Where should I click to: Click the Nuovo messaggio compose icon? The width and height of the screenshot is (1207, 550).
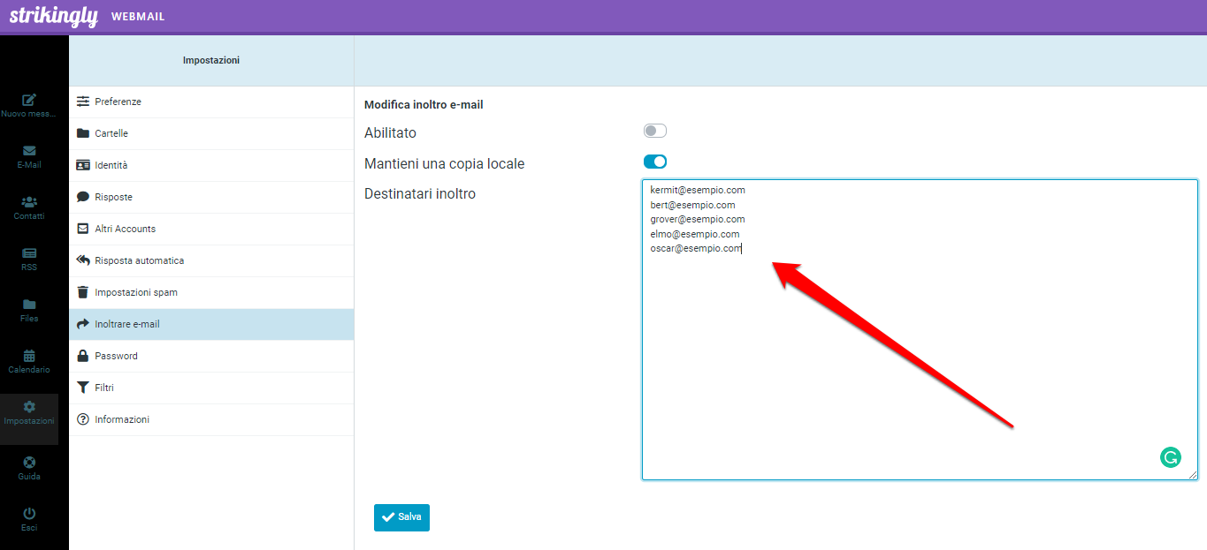[29, 100]
